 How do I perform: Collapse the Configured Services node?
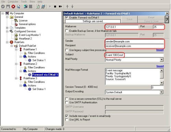coord(7,31)
